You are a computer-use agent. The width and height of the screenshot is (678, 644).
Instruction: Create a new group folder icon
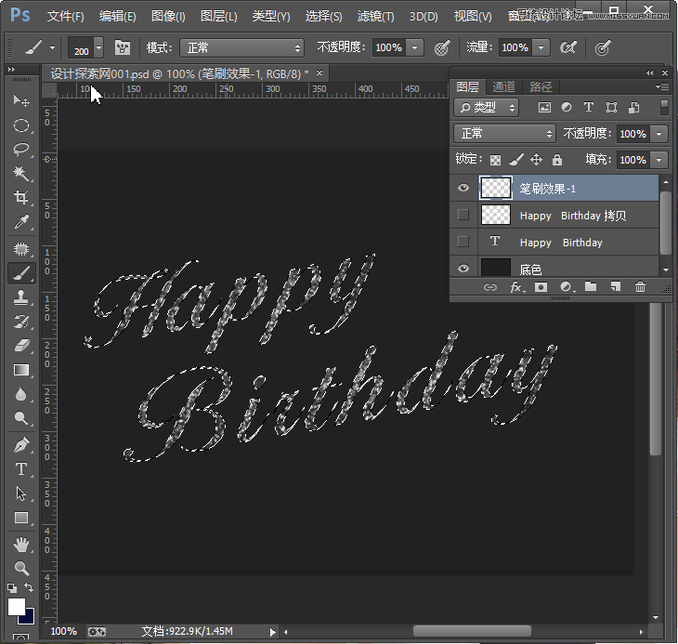coord(591,286)
